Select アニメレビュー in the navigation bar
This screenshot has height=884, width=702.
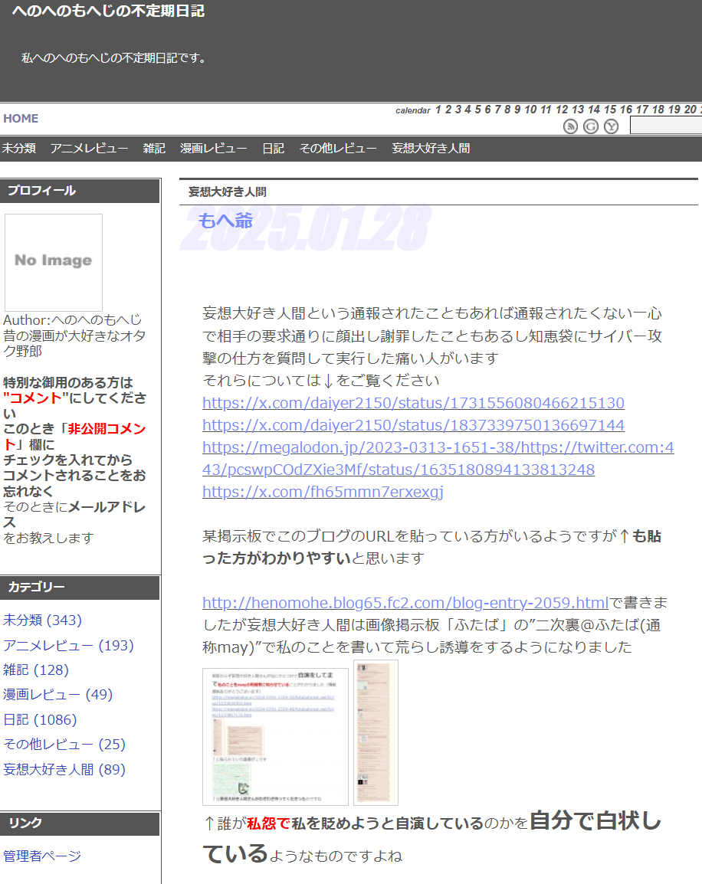click(89, 149)
